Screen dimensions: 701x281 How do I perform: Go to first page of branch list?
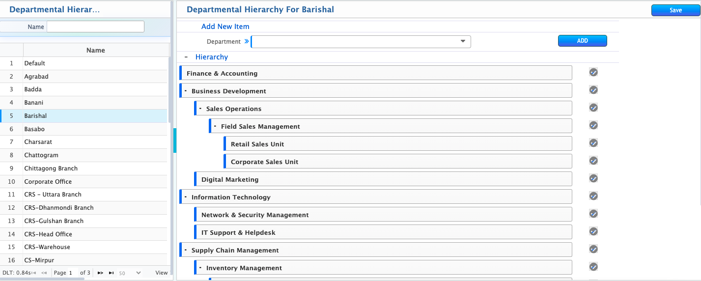[x=34, y=273]
